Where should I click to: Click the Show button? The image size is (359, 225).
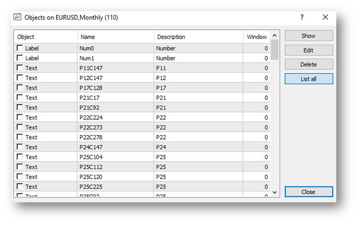click(x=309, y=36)
